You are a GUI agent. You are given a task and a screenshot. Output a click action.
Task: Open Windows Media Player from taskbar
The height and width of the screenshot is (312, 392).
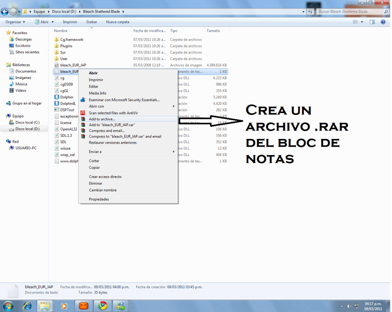(x=64, y=306)
